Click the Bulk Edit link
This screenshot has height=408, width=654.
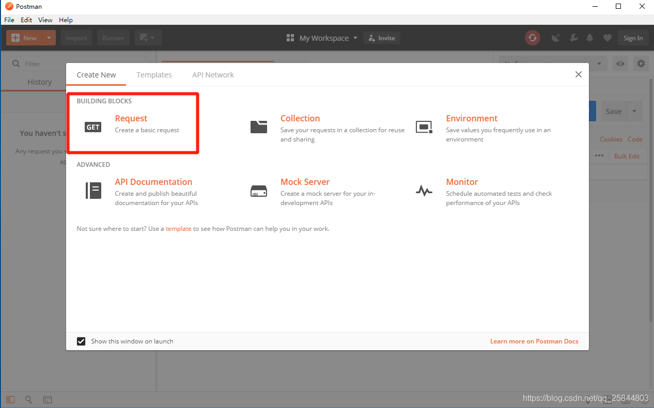click(x=627, y=156)
